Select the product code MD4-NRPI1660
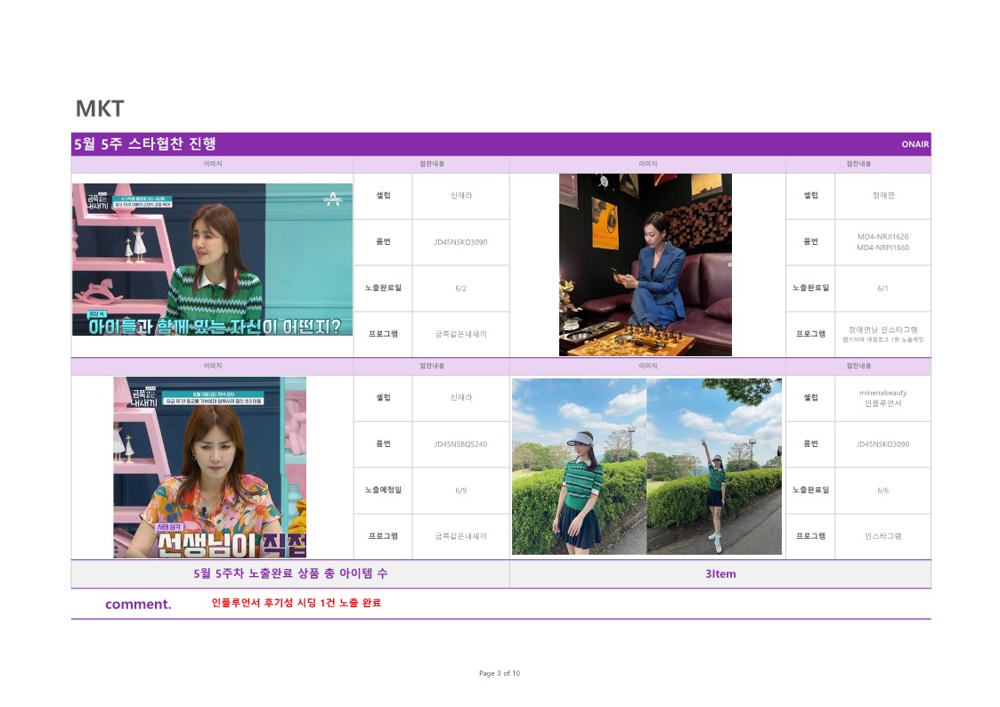Image resolution: width=1000 pixels, height=707 pixels. 883,248
